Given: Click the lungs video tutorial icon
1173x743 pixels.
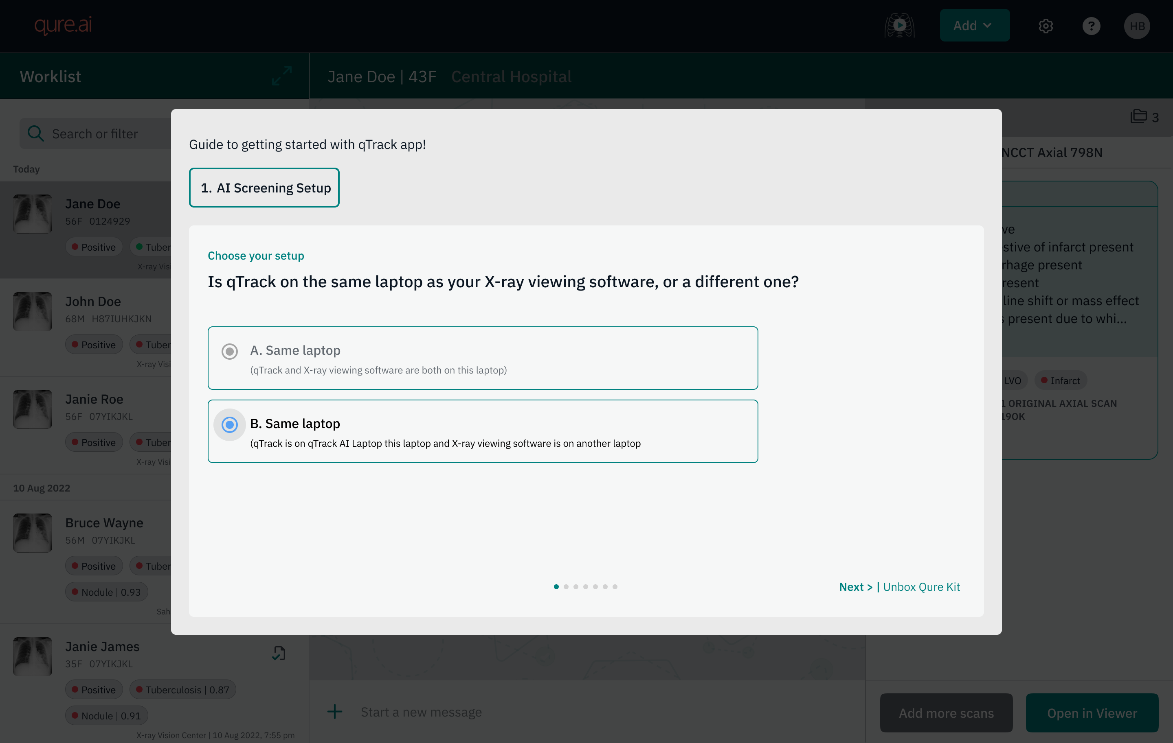Looking at the screenshot, I should [899, 25].
